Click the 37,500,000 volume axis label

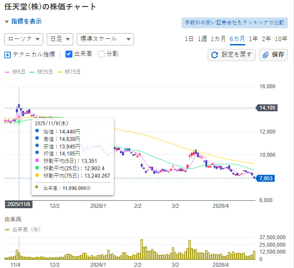point(272,237)
